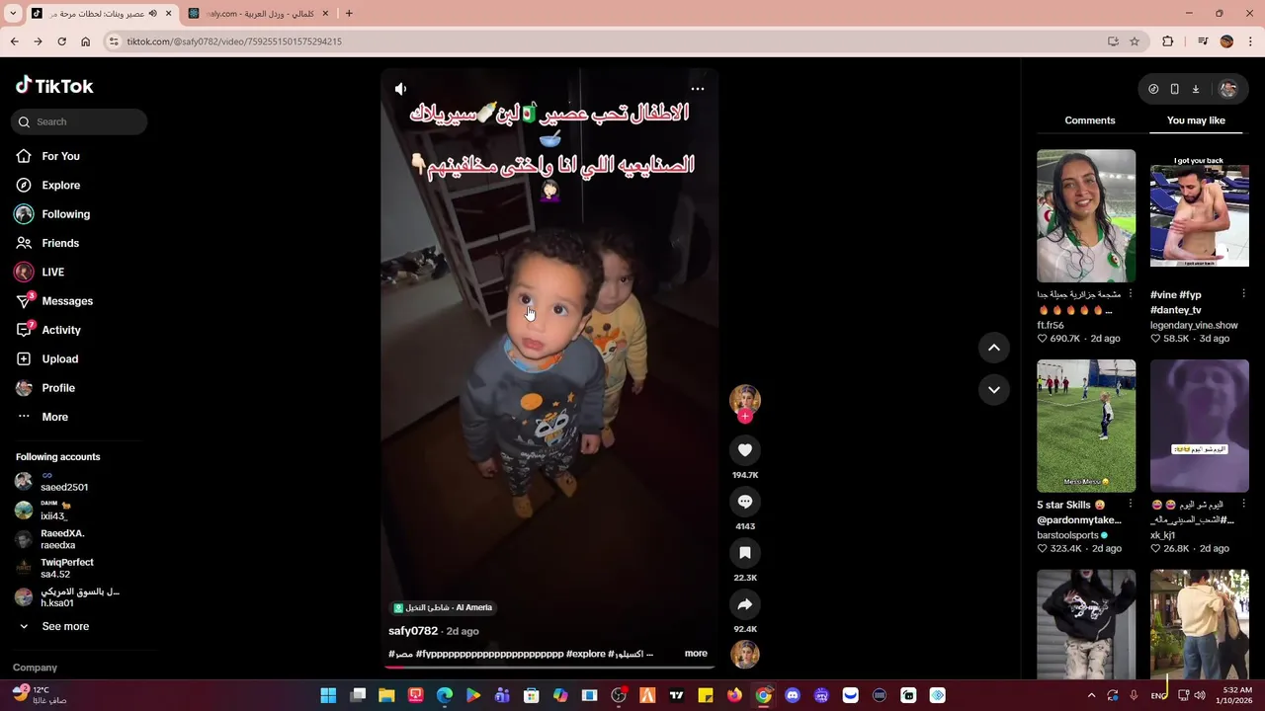The width and height of the screenshot is (1265, 711).
Task: Open the ft.fr56 video thumbnail
Action: [1086, 216]
